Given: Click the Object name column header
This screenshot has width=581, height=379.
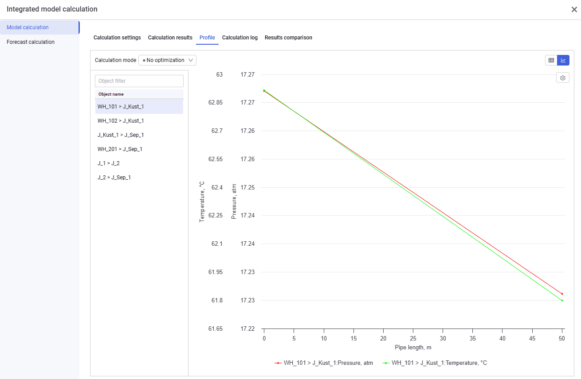Looking at the screenshot, I should 139,94.
